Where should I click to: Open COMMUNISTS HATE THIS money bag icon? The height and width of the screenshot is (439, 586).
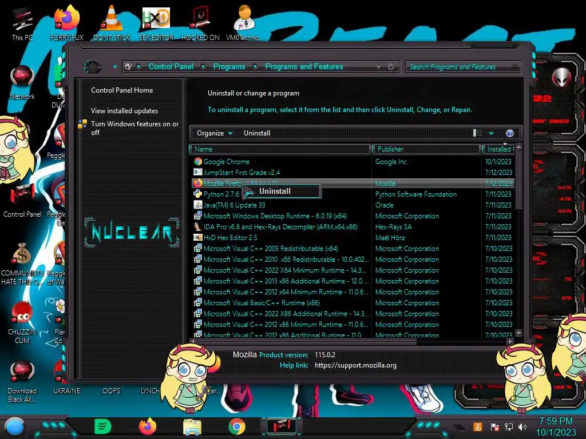coord(22,264)
